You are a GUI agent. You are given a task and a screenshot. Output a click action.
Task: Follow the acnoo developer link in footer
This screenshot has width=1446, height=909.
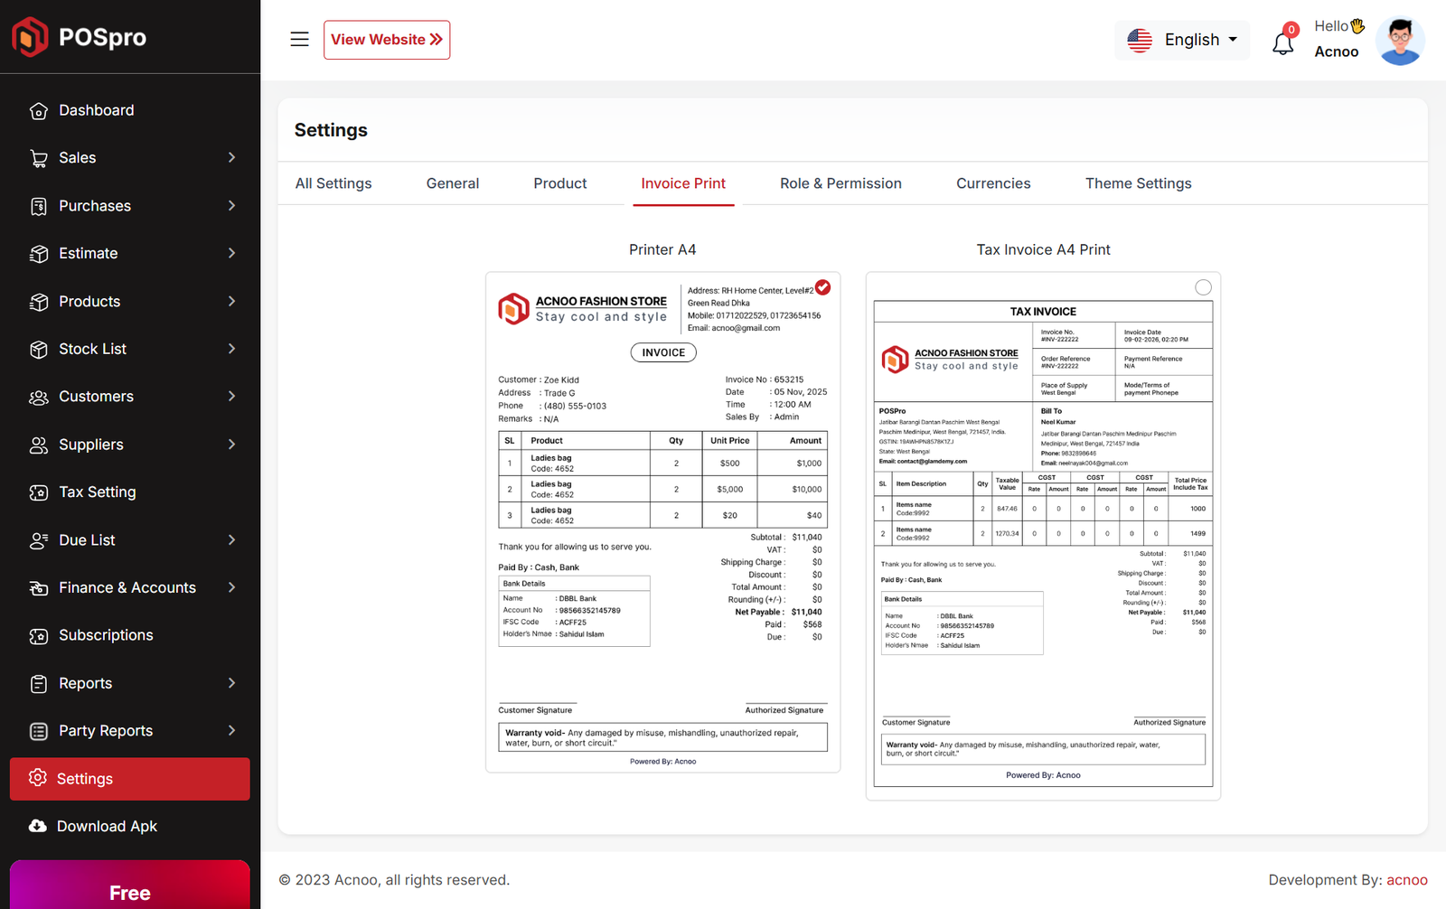point(1406,880)
